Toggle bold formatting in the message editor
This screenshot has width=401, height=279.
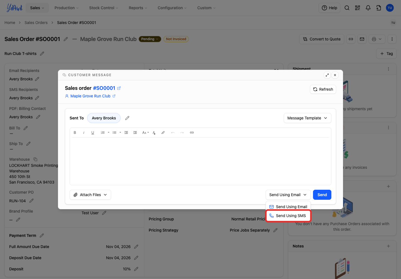pos(75,133)
